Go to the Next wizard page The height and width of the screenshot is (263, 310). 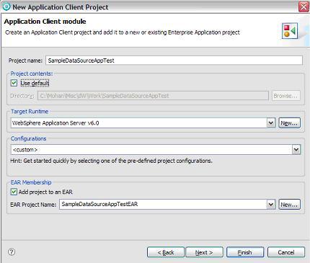[204, 252]
